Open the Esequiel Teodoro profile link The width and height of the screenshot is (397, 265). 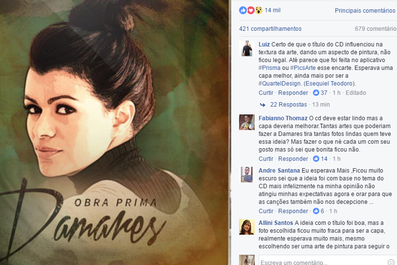(329, 84)
